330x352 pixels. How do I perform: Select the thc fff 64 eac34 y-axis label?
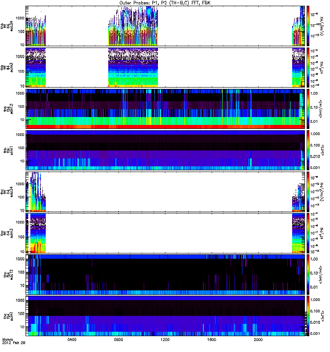pos(7,192)
